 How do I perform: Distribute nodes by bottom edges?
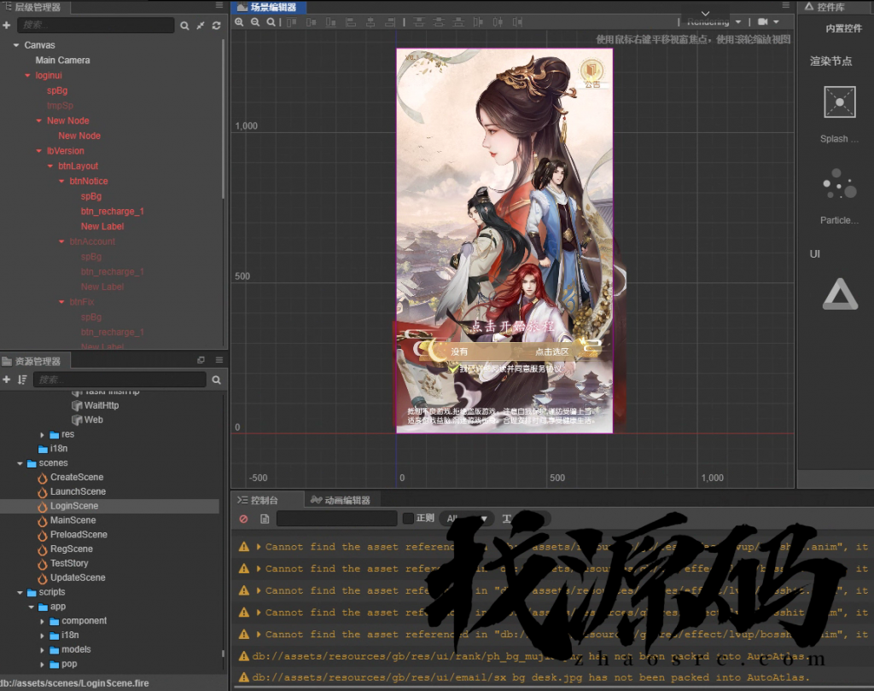click(x=458, y=21)
